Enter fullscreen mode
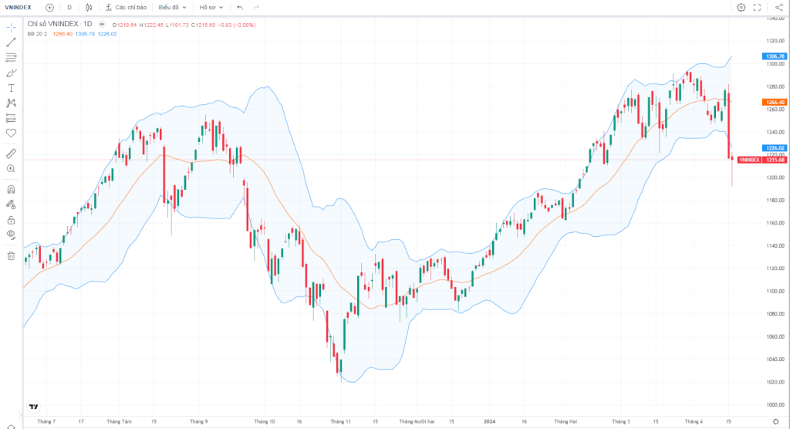 (758, 8)
